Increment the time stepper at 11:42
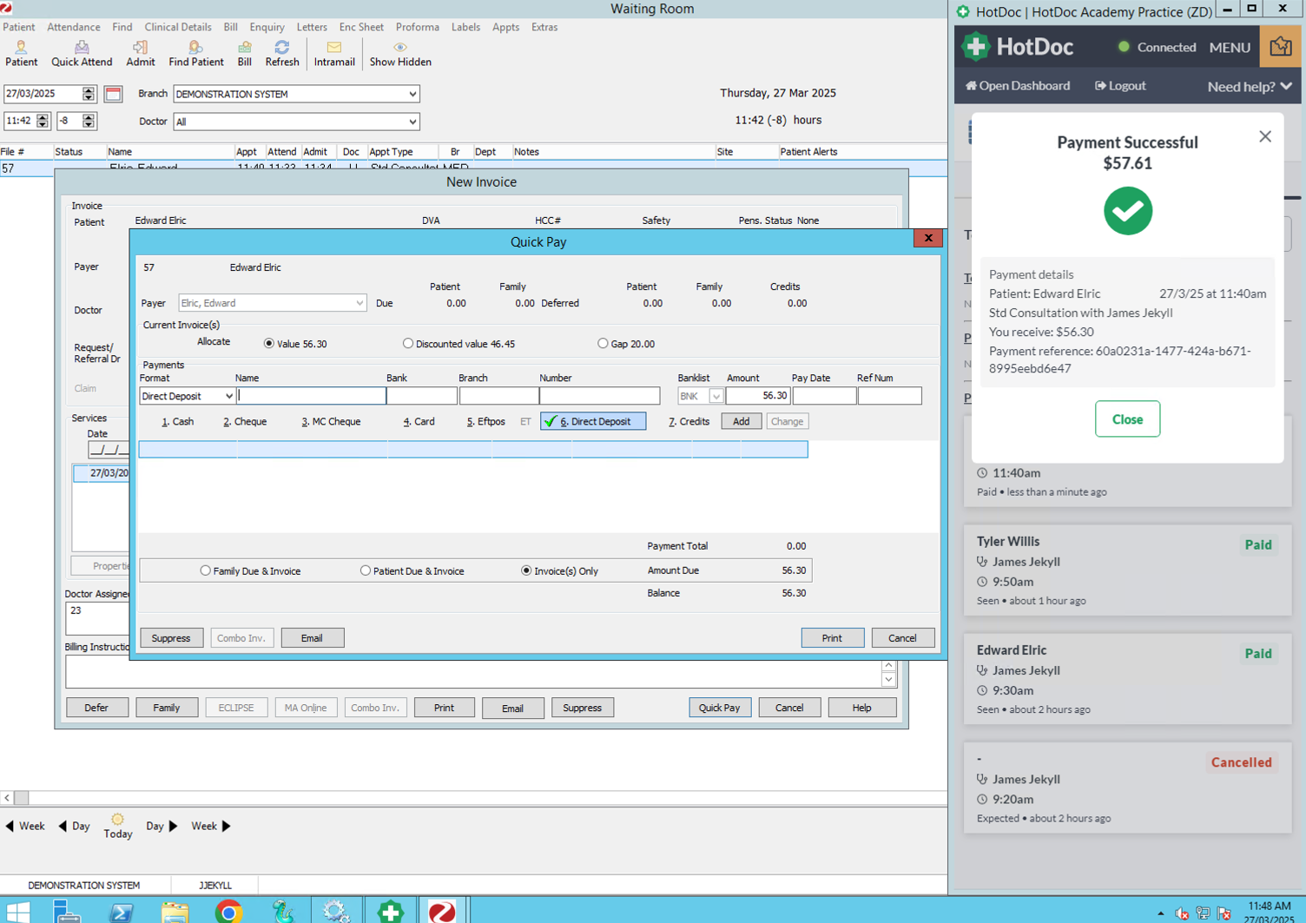This screenshot has width=1306, height=923. point(43,117)
